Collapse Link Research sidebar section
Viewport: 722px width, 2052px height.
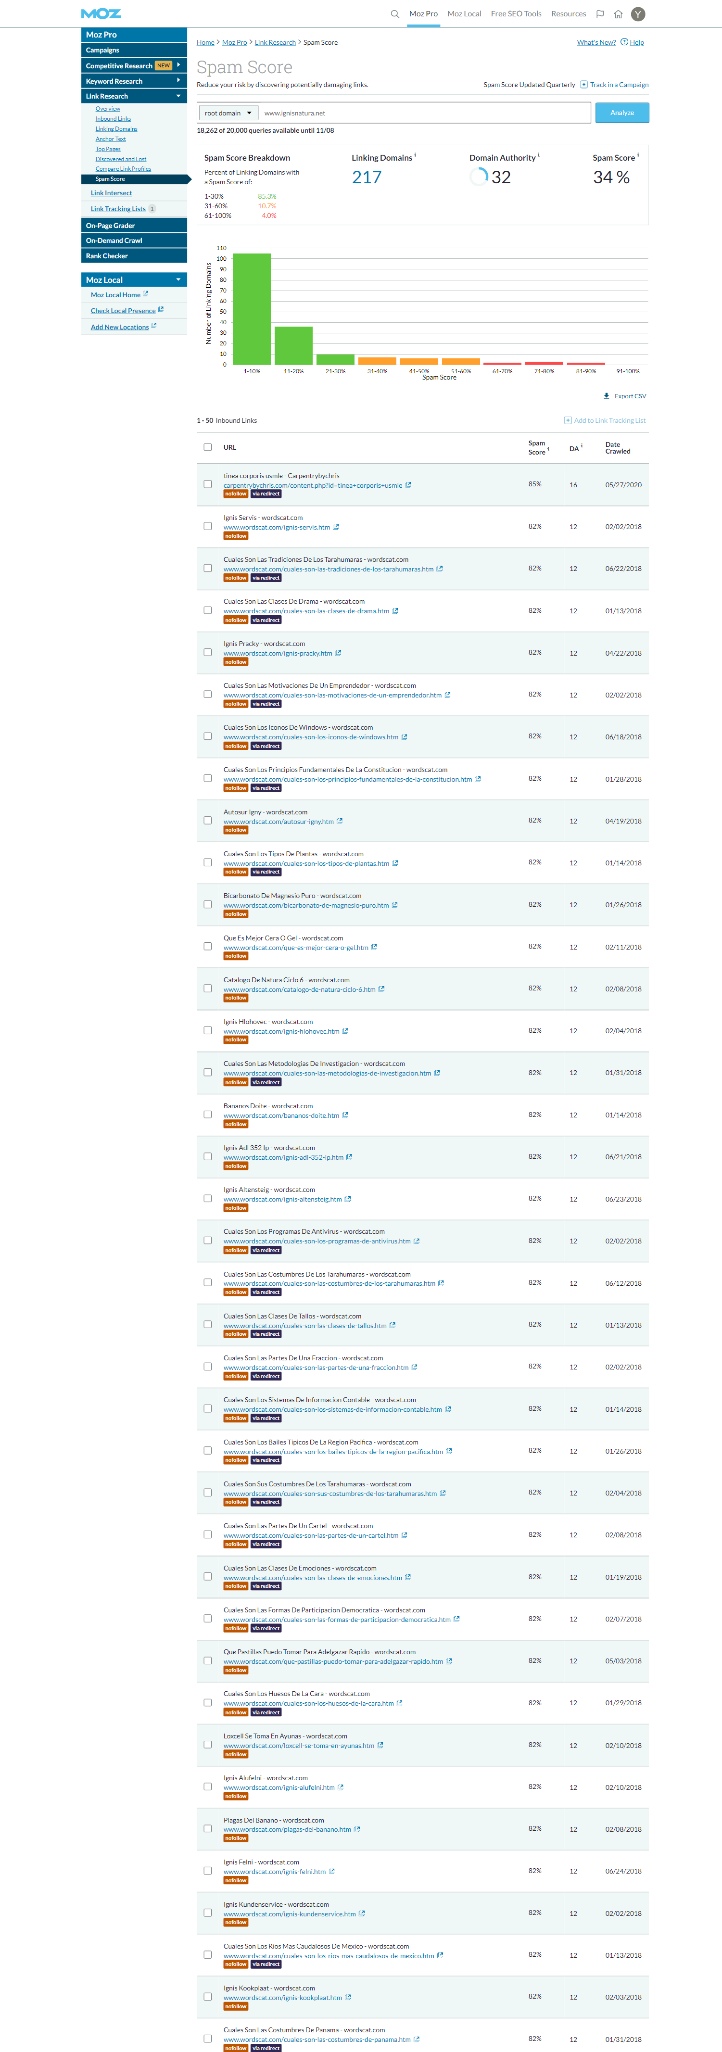coord(178,96)
